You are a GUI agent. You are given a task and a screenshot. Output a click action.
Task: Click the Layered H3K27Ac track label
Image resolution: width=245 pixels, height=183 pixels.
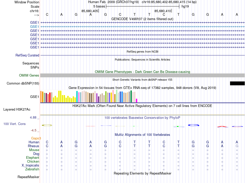point(17,110)
